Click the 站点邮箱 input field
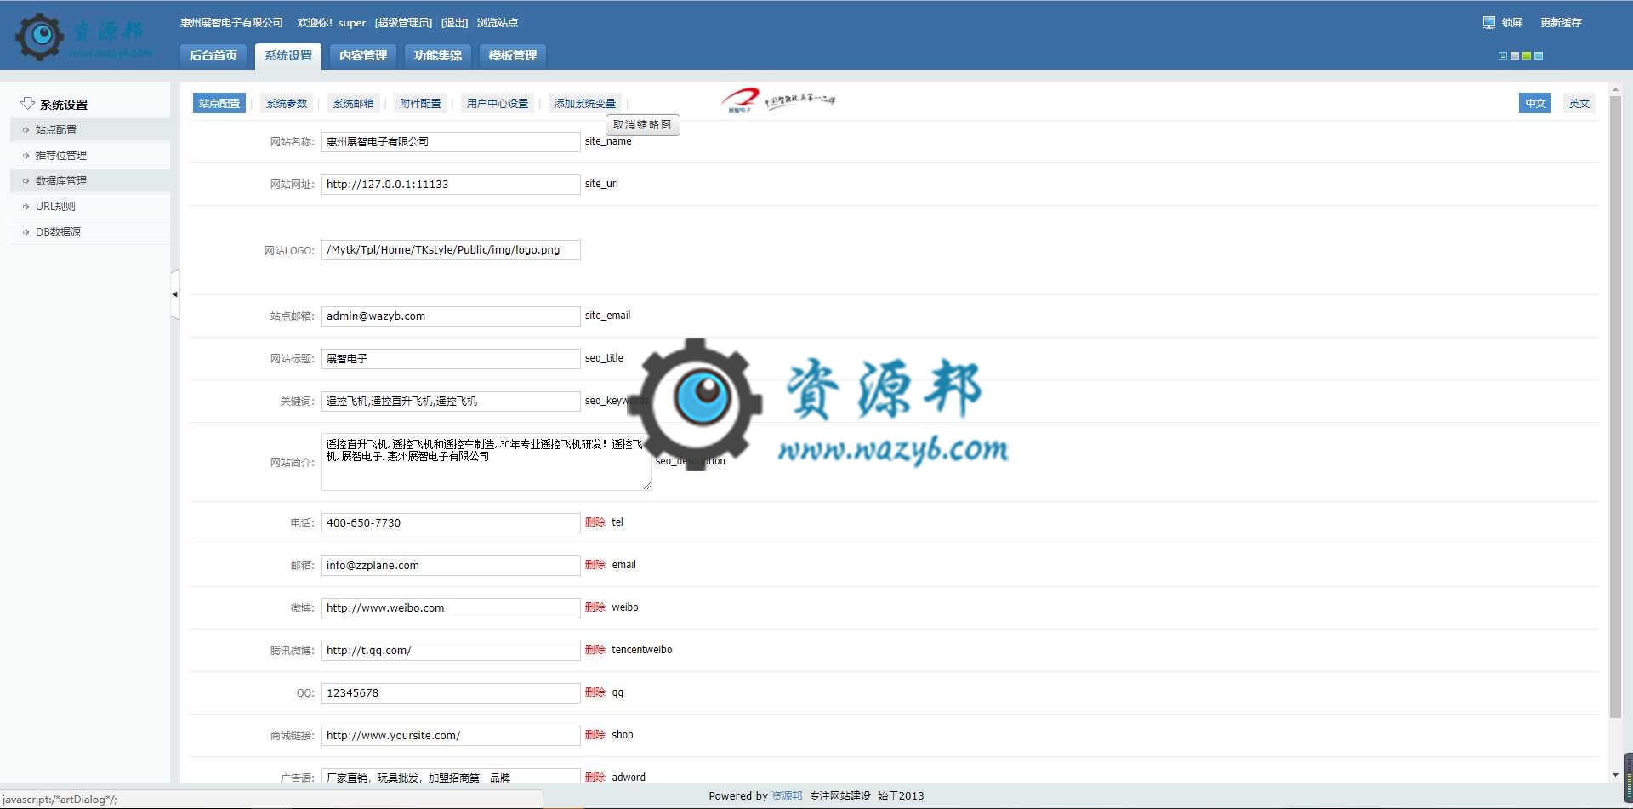The width and height of the screenshot is (1633, 809). [x=451, y=316]
